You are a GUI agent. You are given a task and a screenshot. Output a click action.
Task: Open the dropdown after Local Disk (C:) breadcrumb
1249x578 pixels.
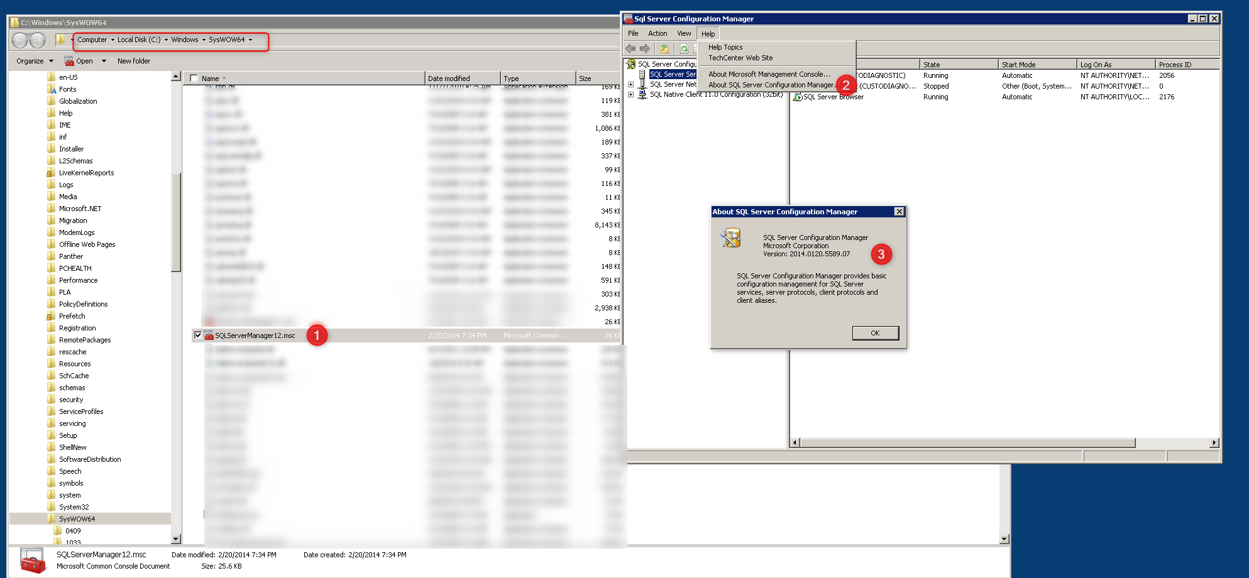166,40
